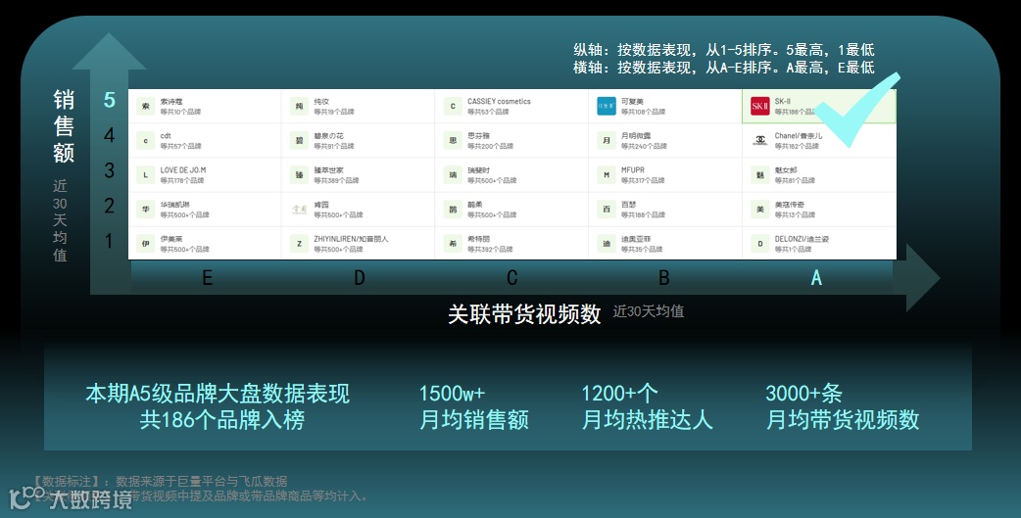The image size is (1021, 518).
Task: Click the C avatar for CASSIEY cosmetics
Action: coord(454,106)
